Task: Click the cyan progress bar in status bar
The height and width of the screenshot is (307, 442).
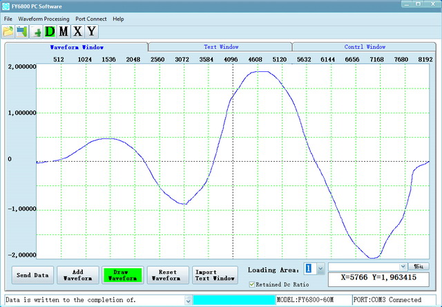Action: click(233, 300)
